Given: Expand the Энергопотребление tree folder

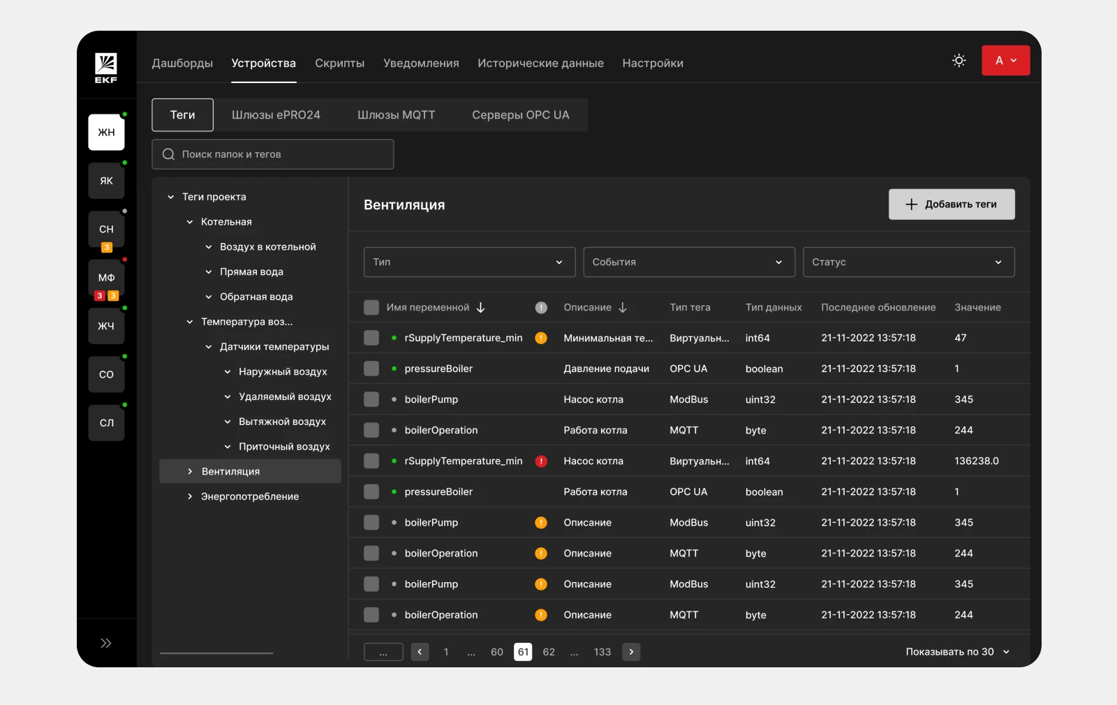Looking at the screenshot, I should tap(190, 497).
